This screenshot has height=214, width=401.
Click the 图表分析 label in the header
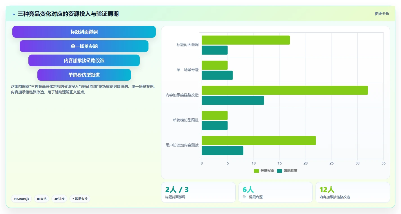point(382,13)
